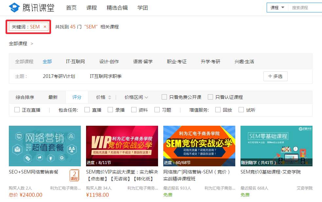Click the 进度：60/68节 progress label
322x202 pixels.
pyautogui.click(x=177, y=162)
